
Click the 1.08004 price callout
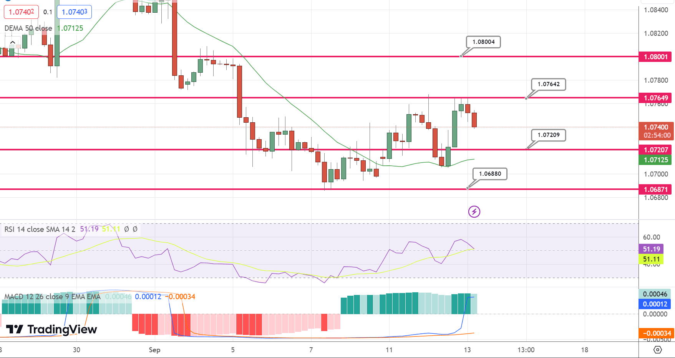484,42
